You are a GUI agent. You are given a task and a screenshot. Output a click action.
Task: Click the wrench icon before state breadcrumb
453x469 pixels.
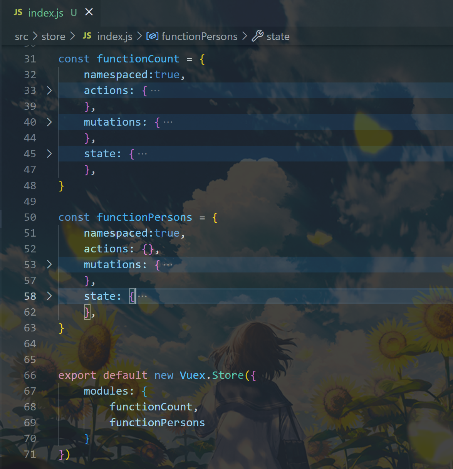pyautogui.click(x=258, y=36)
